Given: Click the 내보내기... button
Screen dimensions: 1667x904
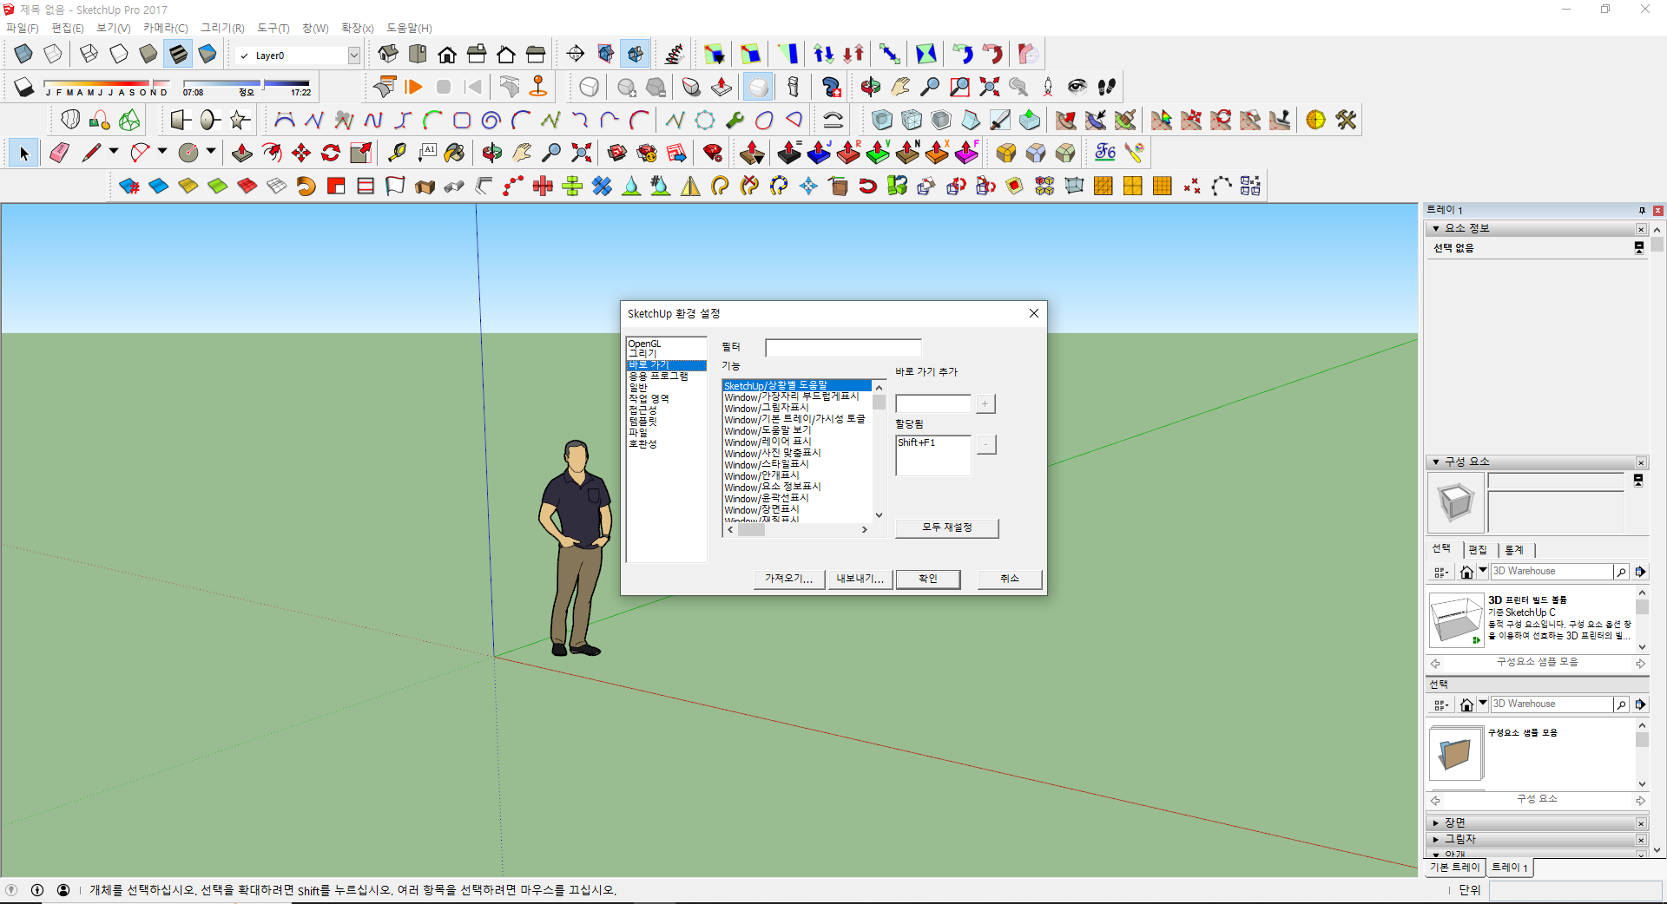Looking at the screenshot, I should click(860, 579).
